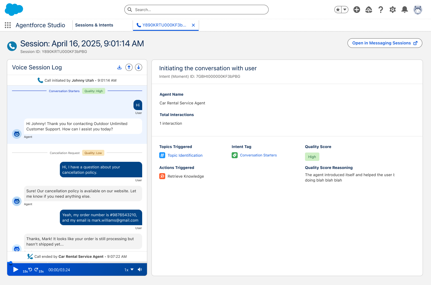431x285 pixels.
Task: Select the Y890KRTU000KF3b... session tab
Action: [x=164, y=25]
